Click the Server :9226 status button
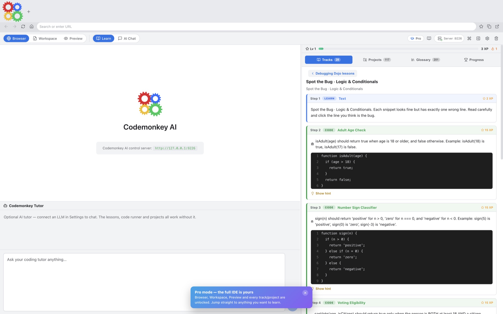Screen dimensions: 503x314 (x=449, y=38)
